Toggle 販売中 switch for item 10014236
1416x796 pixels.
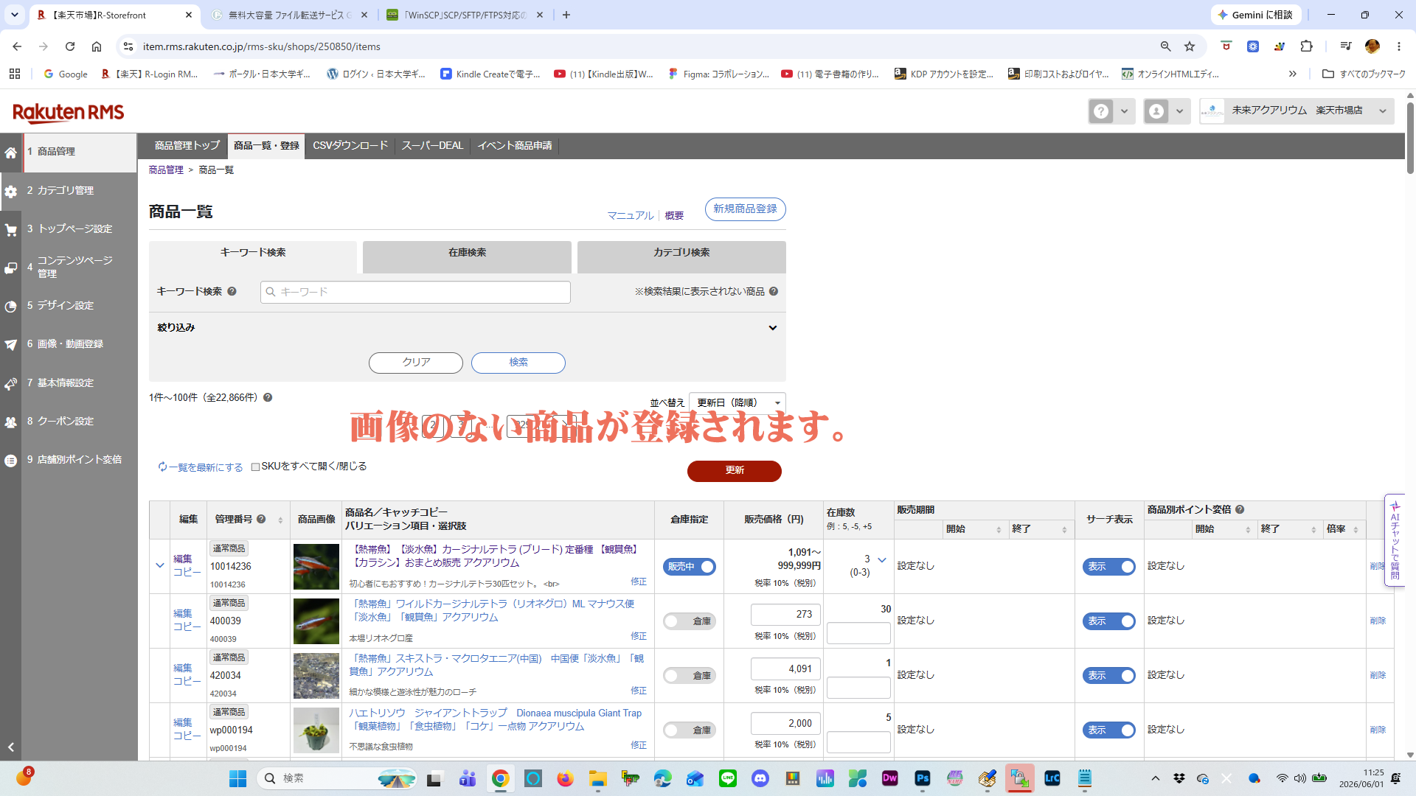coord(689,567)
